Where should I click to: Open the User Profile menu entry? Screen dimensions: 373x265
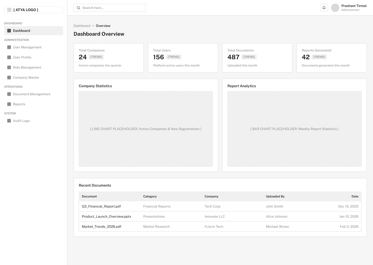tap(34, 57)
